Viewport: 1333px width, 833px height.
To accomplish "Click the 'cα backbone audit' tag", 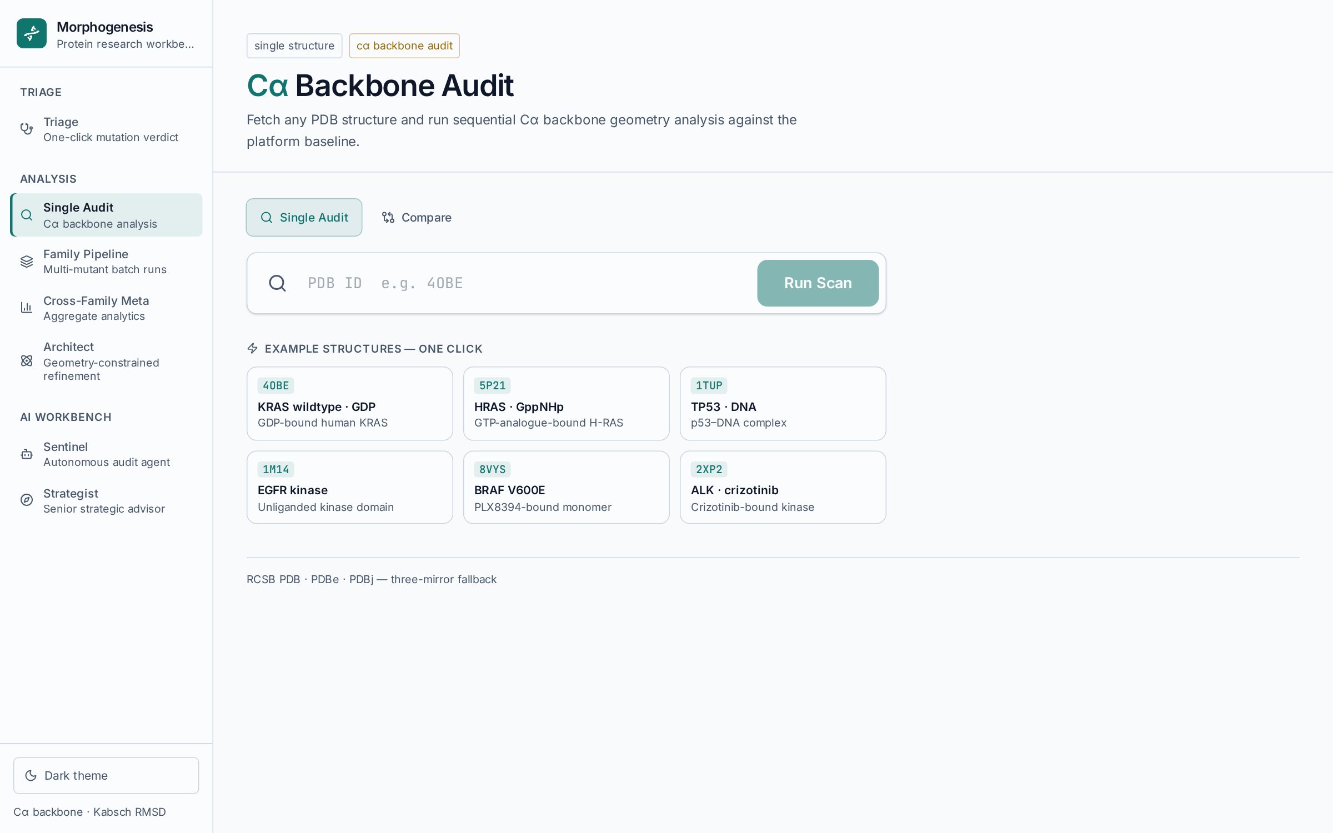I will click(404, 46).
